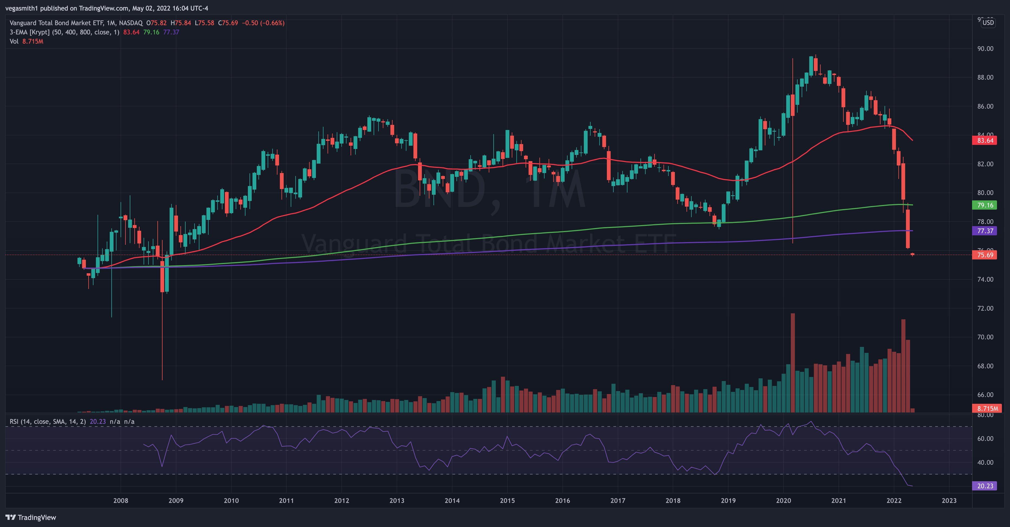Click the O75.82 open value in header
The image size is (1010, 527).
[156, 23]
